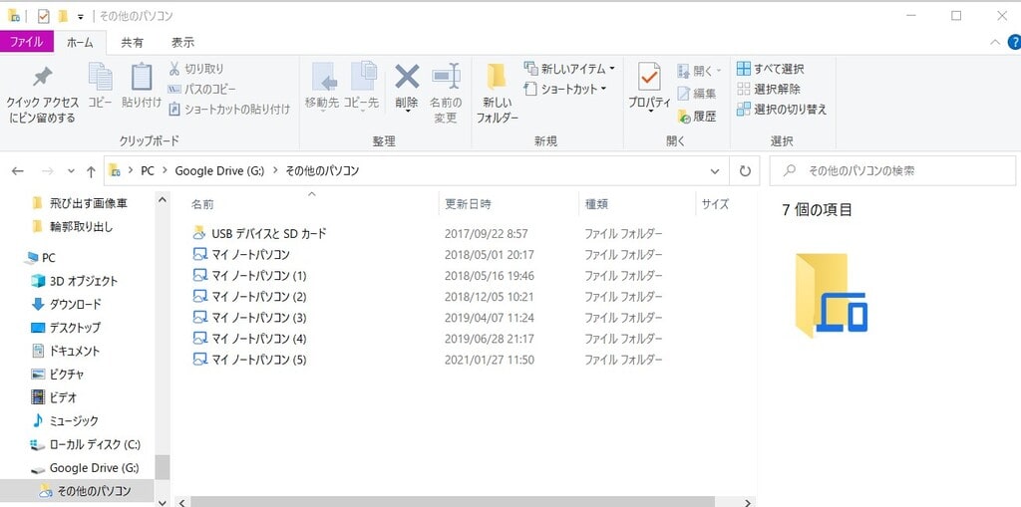Select ローカル ディスク (C:) in navigation pane

(x=86, y=444)
